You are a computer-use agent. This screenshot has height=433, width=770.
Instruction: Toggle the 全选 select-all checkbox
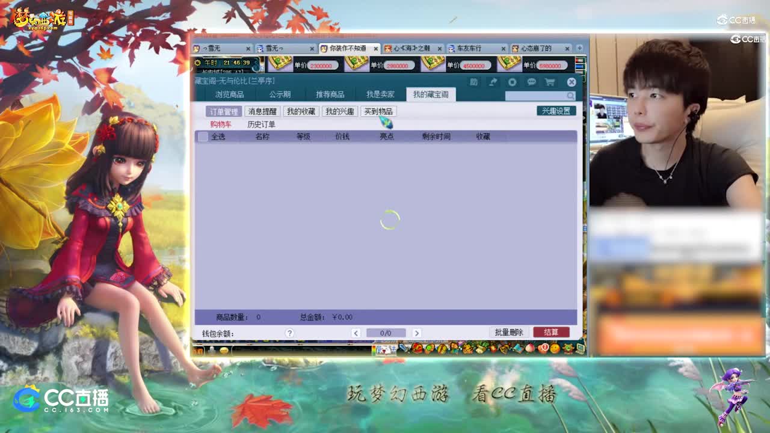[203, 137]
